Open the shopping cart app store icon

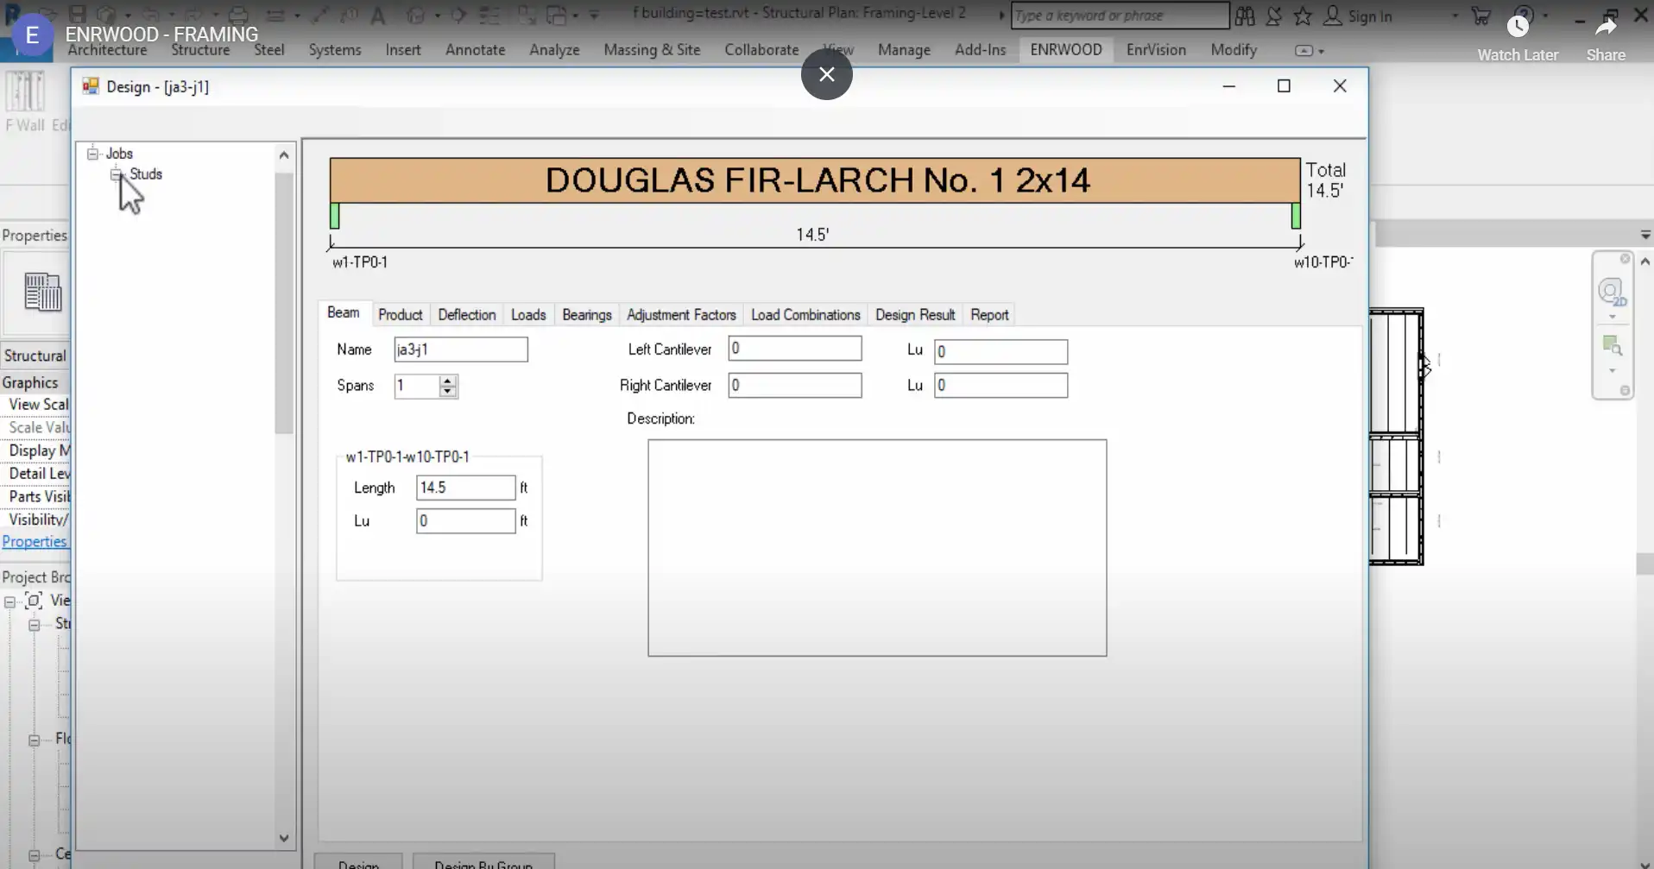[1481, 16]
